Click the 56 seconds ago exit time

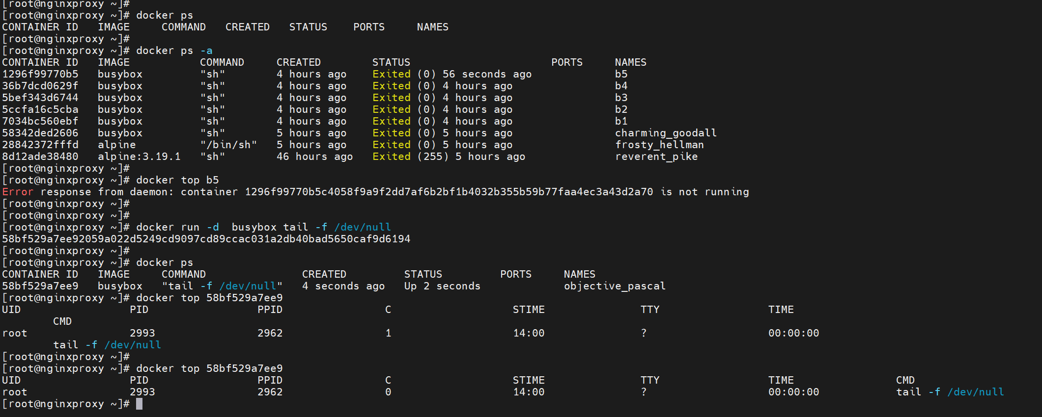(x=487, y=74)
